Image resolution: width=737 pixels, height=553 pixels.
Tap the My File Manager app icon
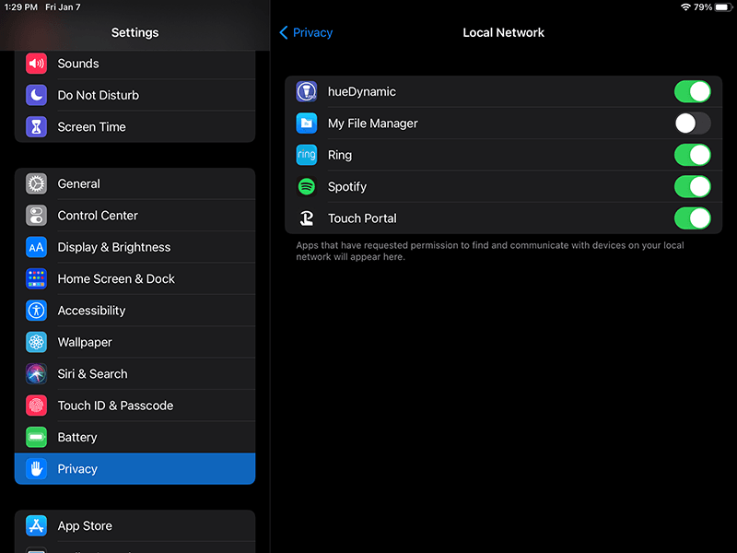pyautogui.click(x=307, y=124)
